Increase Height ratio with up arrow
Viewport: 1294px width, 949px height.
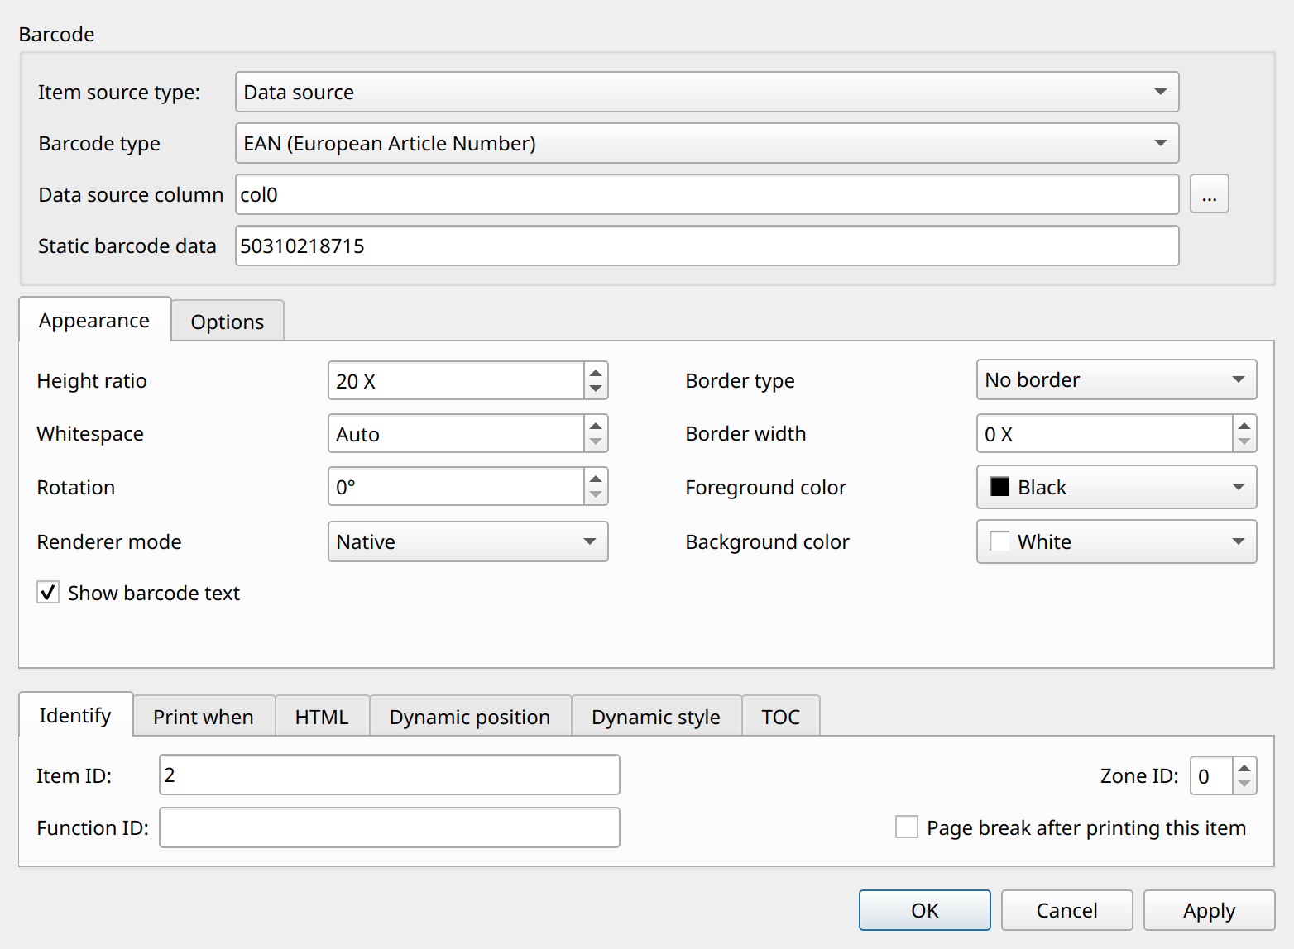596,372
